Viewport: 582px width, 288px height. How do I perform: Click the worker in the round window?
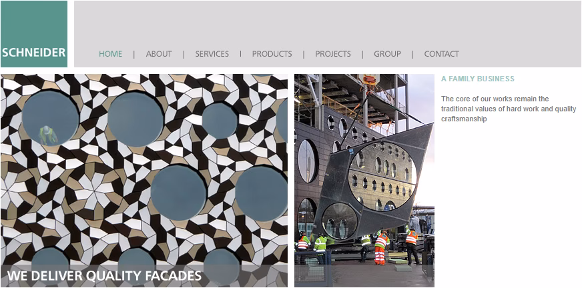[48, 135]
